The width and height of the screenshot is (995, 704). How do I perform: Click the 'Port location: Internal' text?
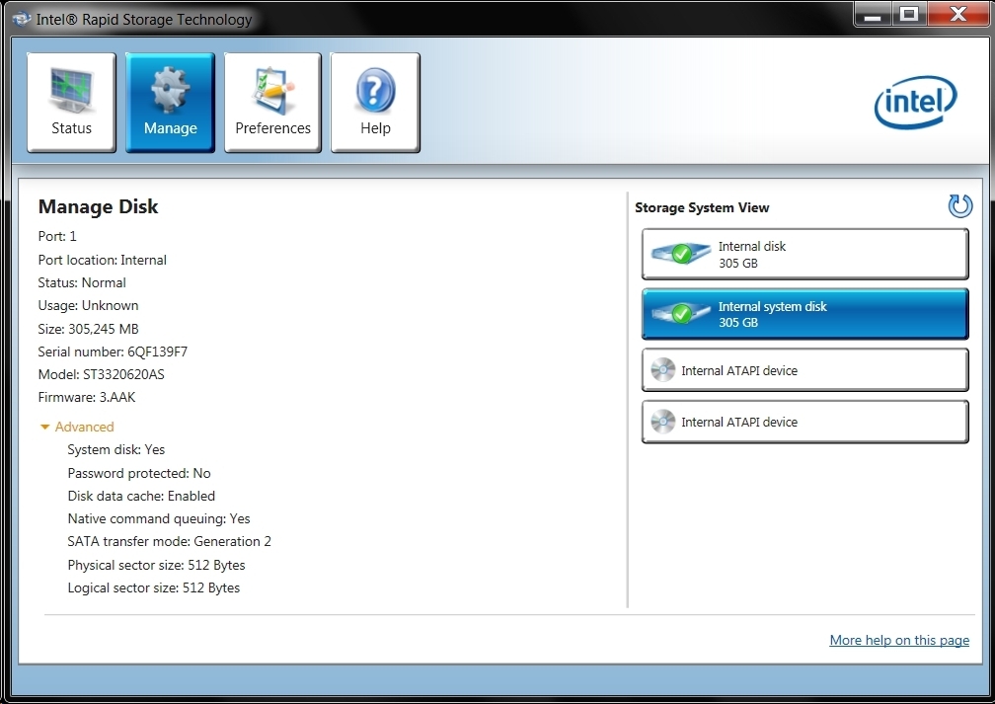pyautogui.click(x=103, y=260)
